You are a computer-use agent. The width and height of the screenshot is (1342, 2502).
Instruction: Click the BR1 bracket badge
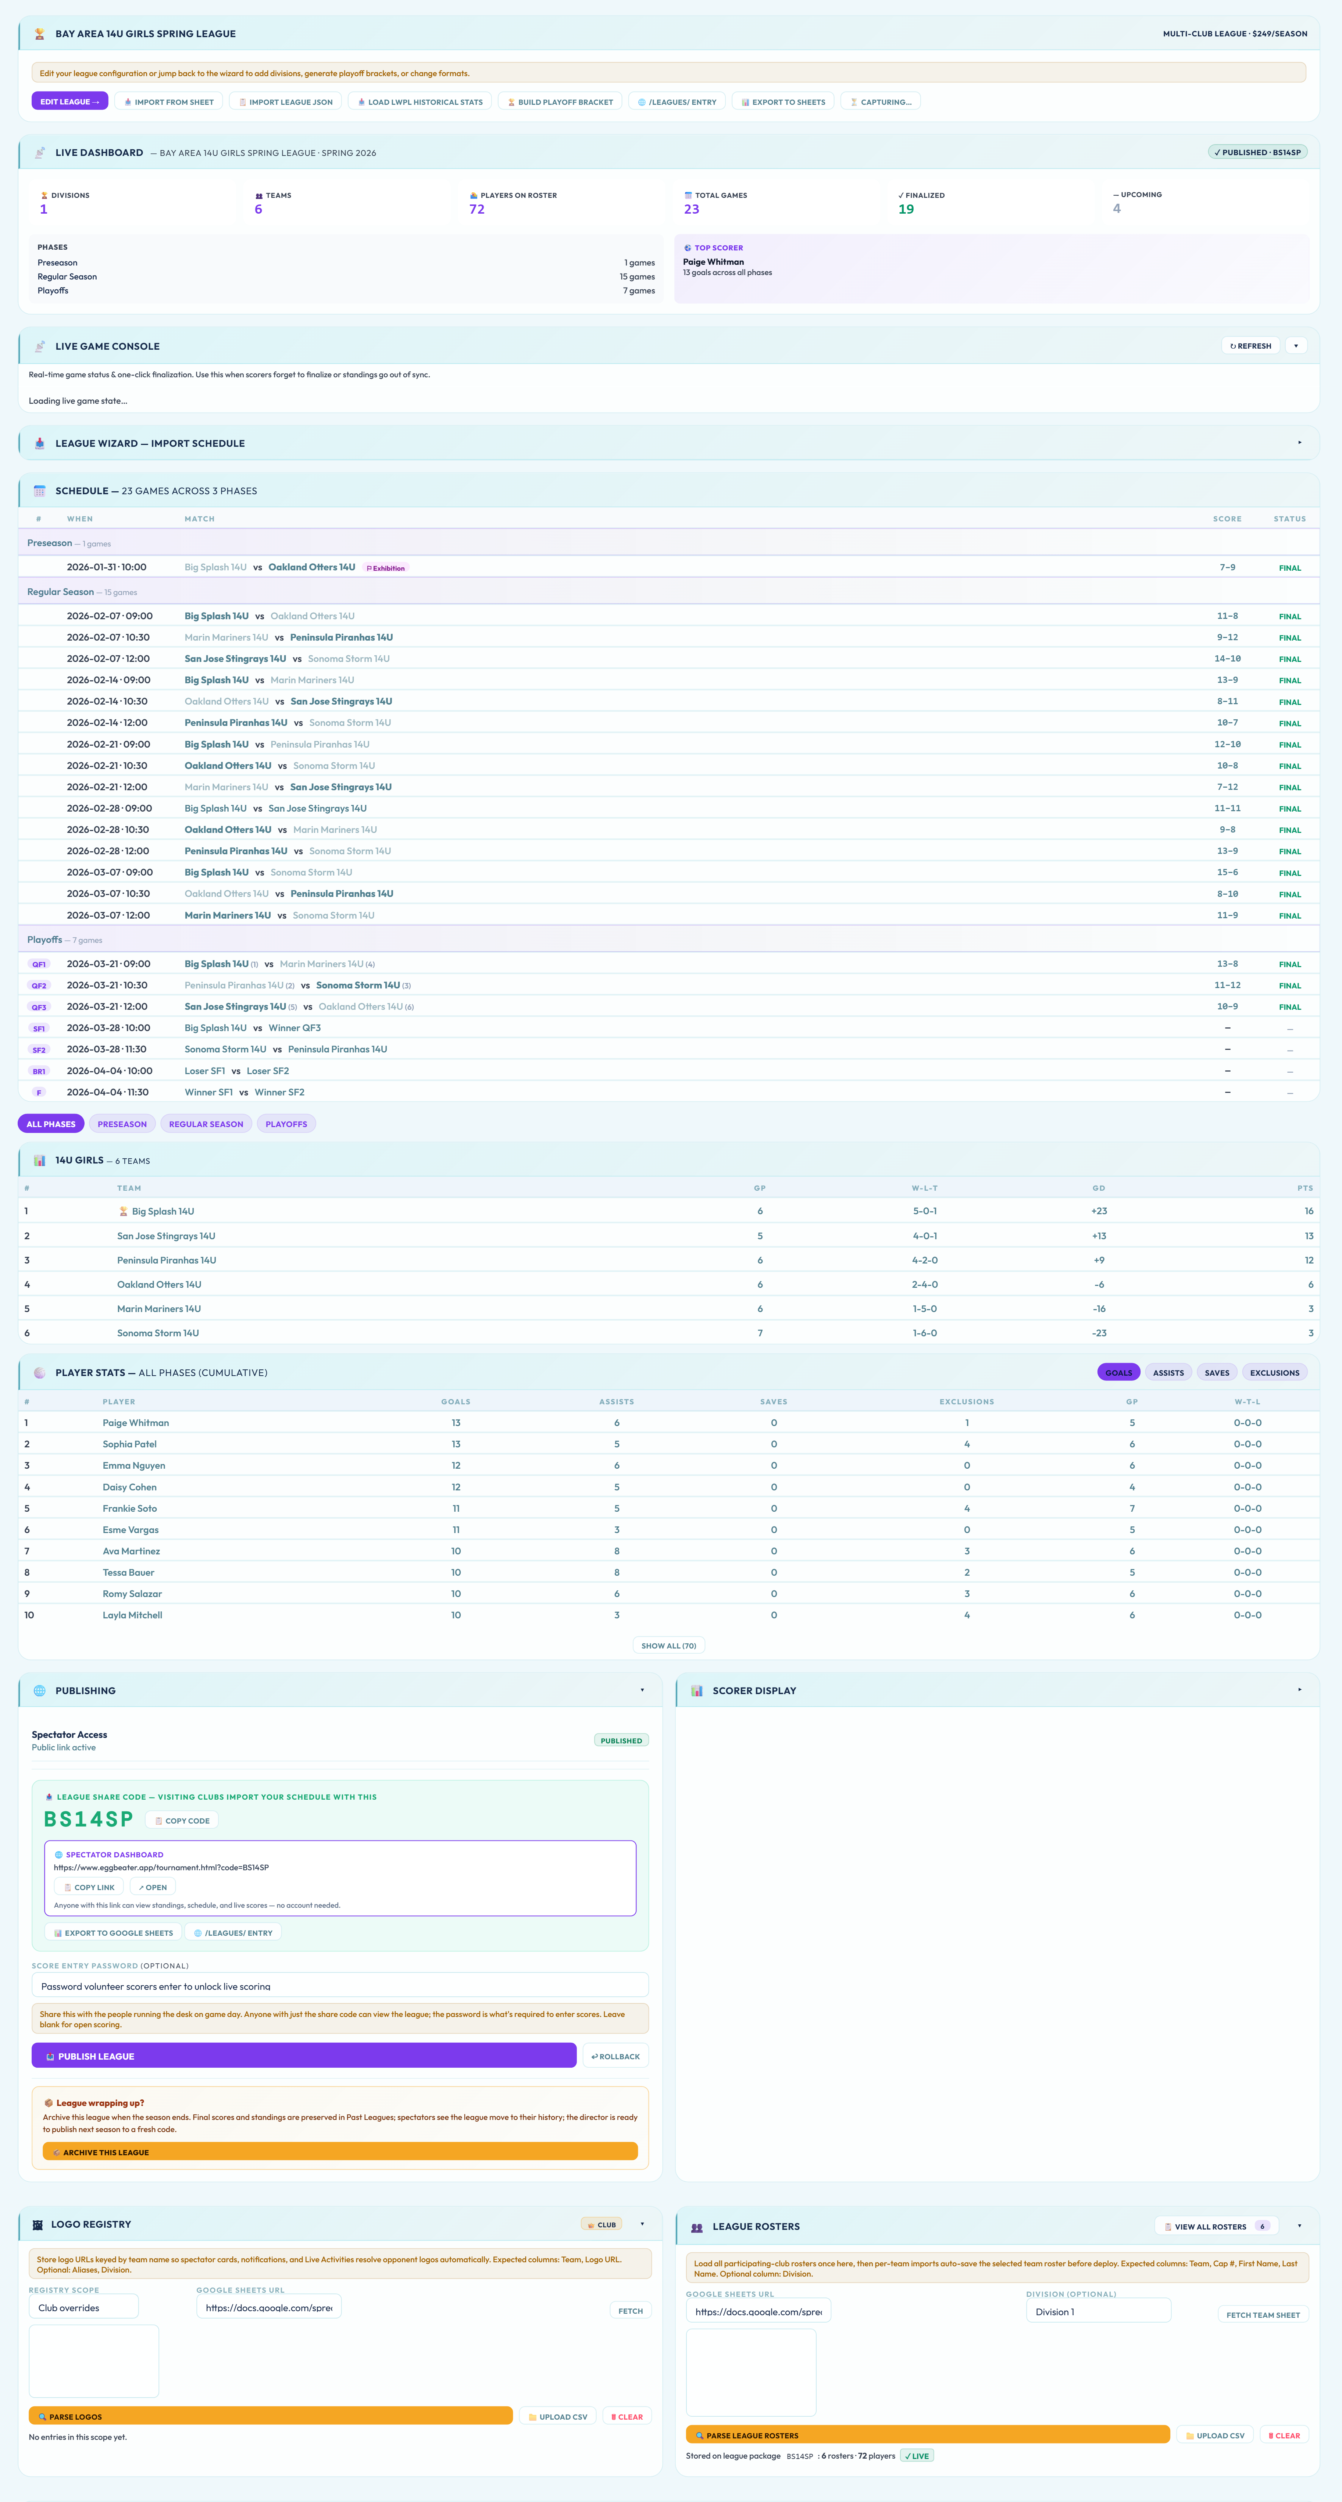pos(39,1071)
